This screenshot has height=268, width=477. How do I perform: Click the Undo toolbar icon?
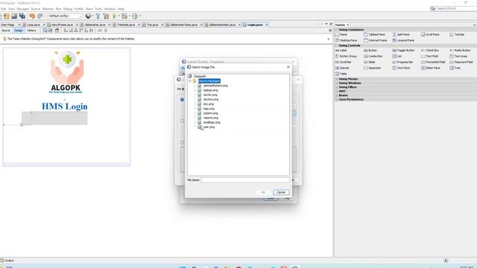(32, 16)
